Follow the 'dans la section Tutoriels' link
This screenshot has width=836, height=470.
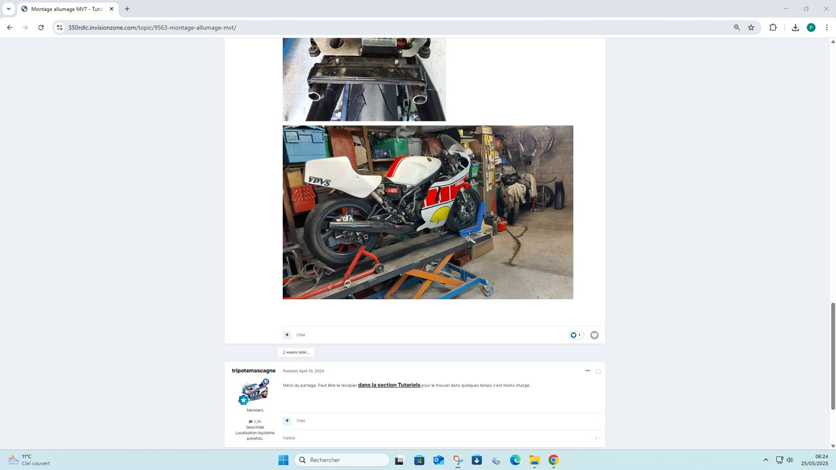pos(389,385)
